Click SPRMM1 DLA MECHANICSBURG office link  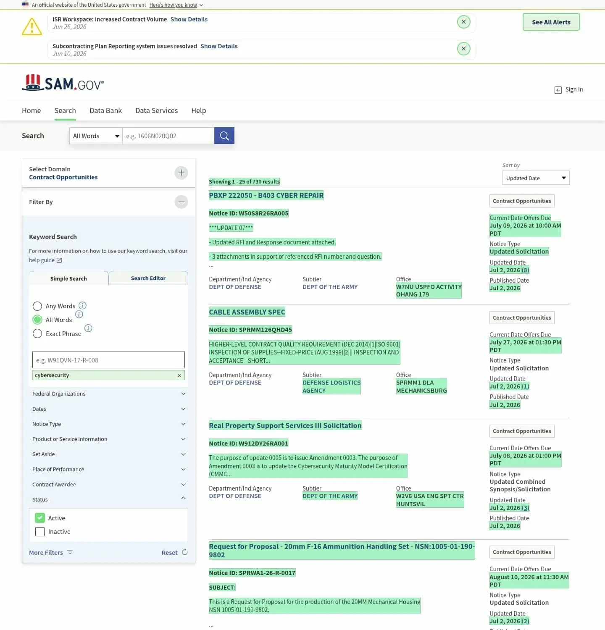click(421, 386)
